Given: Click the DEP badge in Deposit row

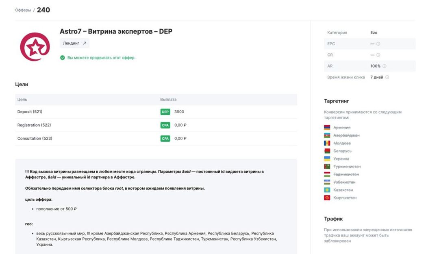Looking at the screenshot, I should tap(165, 112).
